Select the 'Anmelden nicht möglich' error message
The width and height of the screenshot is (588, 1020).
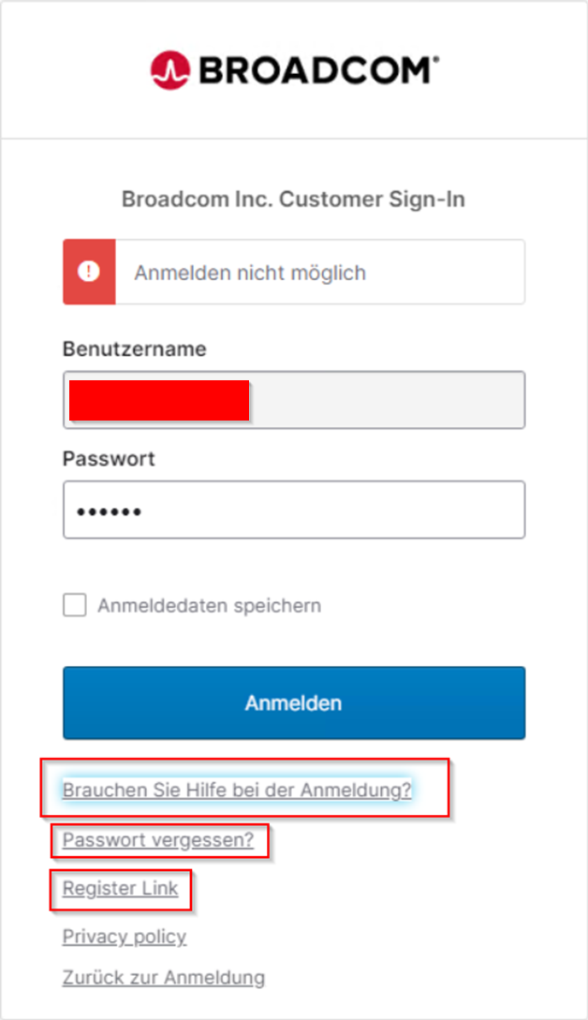pyautogui.click(x=250, y=273)
